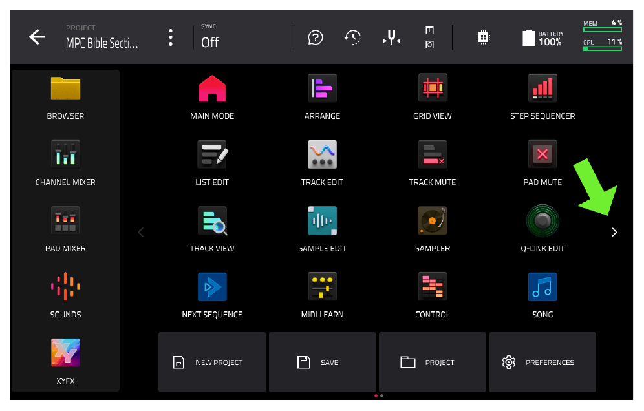Viewport: 644px width, 411px height.
Task: Change the Sync Off setting
Action: click(x=210, y=37)
